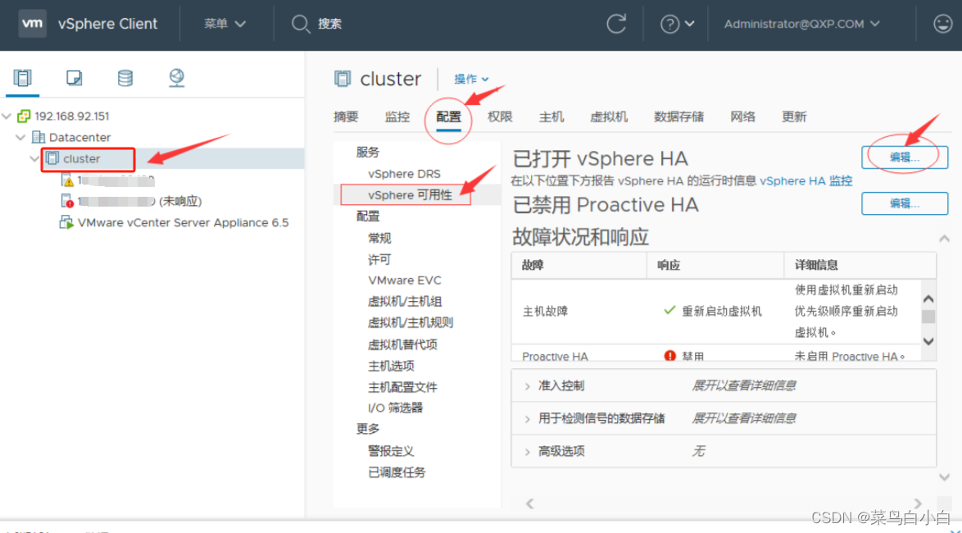
Task: Click red alert icon in Proactive HA row
Action: (669, 356)
